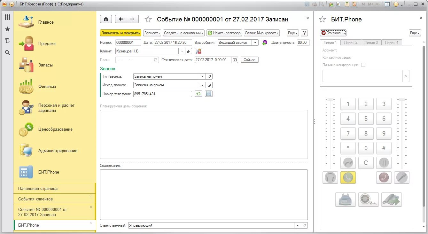Switch to the Линия 4 tab
The image size is (428, 234).
coord(392,43)
